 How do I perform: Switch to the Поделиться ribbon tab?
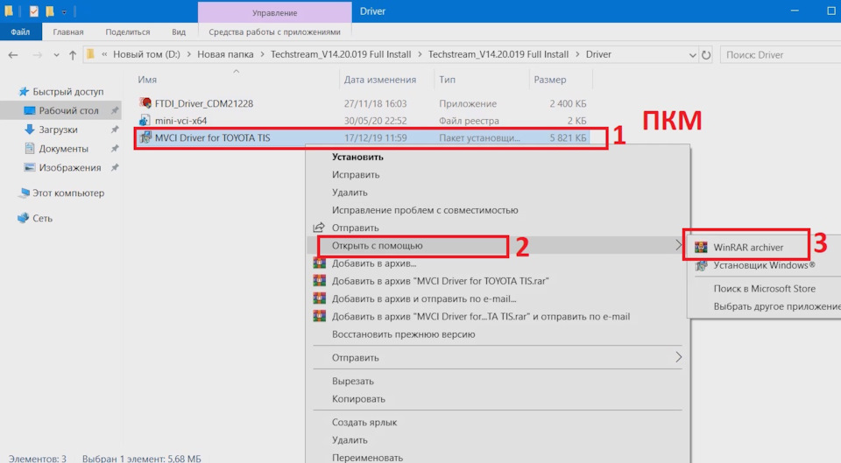(x=128, y=32)
